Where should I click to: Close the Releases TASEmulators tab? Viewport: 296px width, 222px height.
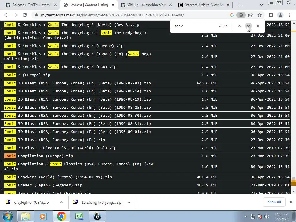[55, 5]
